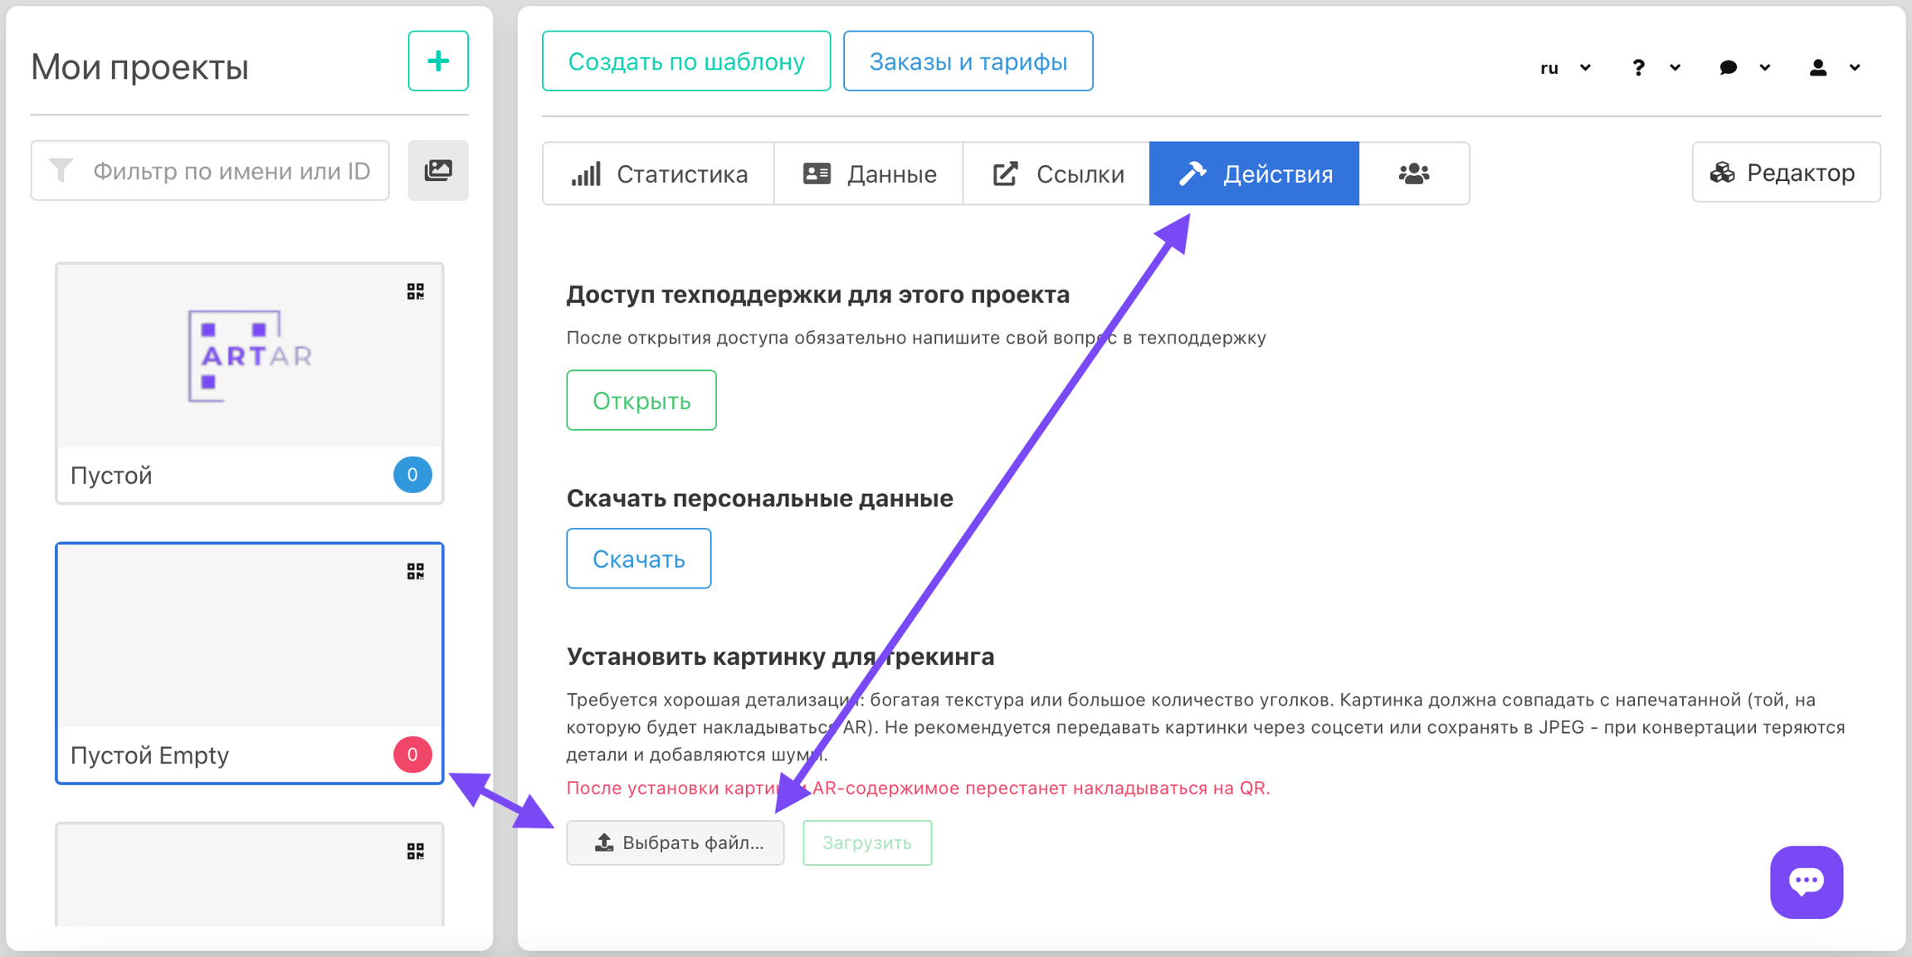Click the image gallery icon beside filter
The image size is (1912, 957).
click(438, 171)
